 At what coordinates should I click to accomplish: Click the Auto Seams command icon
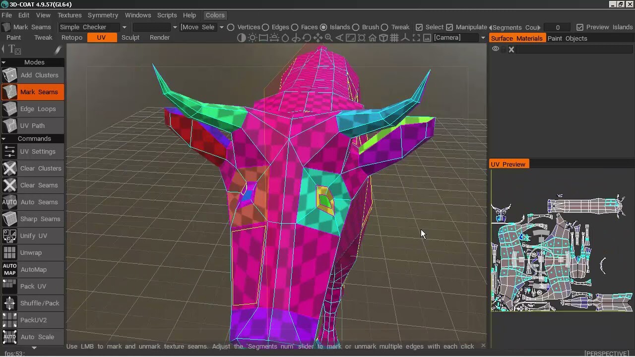[x=9, y=202]
